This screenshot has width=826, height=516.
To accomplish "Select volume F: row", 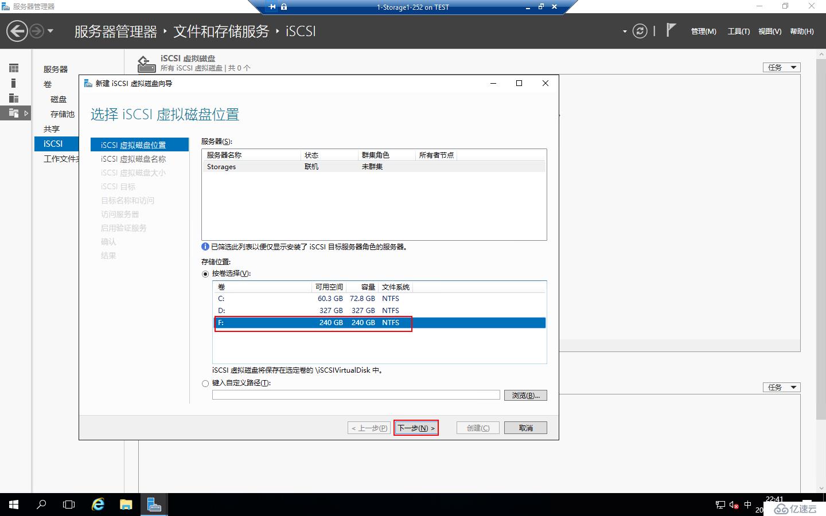I will click(x=379, y=323).
